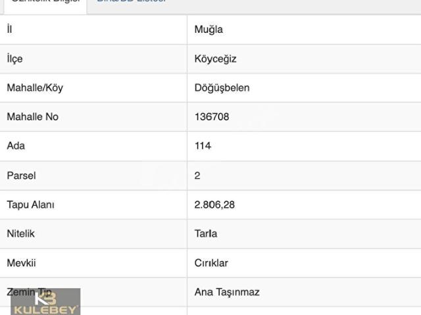Image resolution: width=421 pixels, height=315 pixels.
Task: Select the Nitelik row label
Action: pyautogui.click(x=20, y=233)
